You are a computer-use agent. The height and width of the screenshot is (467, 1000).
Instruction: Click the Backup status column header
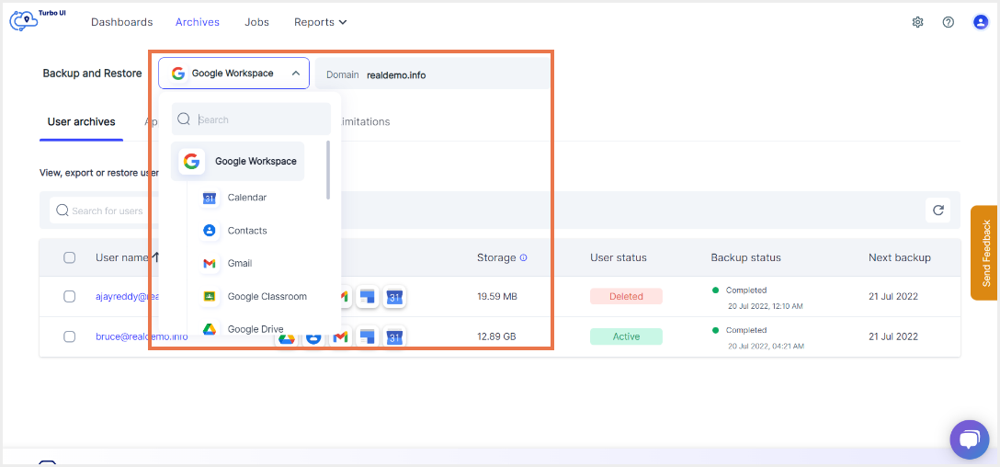coord(746,257)
